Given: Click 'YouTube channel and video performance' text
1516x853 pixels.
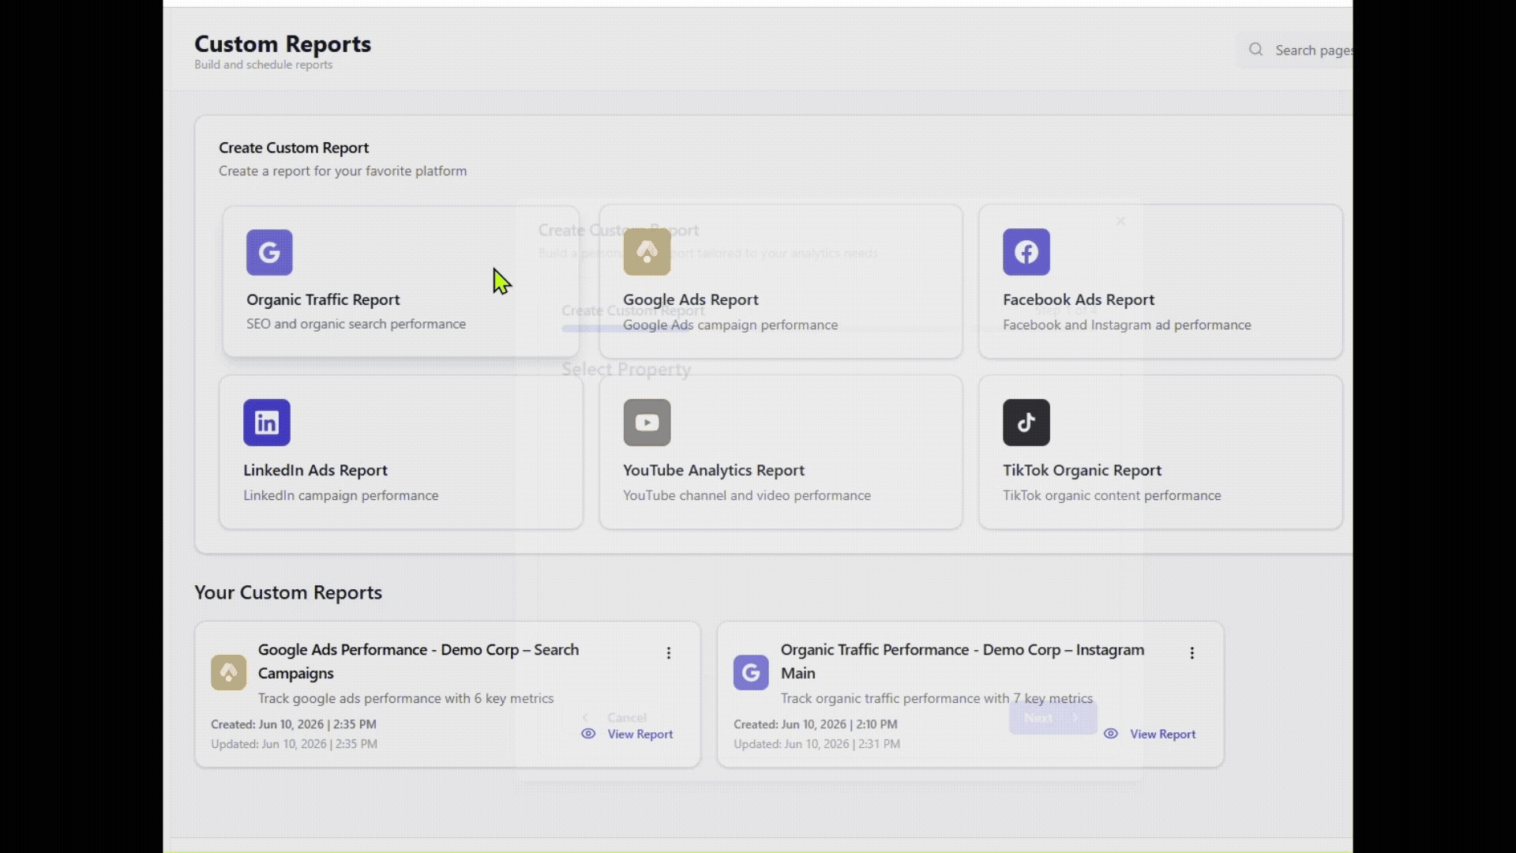Looking at the screenshot, I should tap(747, 495).
